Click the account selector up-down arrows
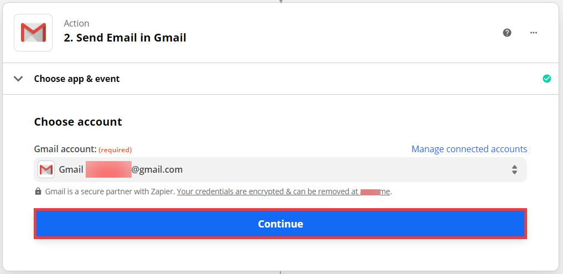Viewport: 563px width, 274px height. pyautogui.click(x=514, y=170)
